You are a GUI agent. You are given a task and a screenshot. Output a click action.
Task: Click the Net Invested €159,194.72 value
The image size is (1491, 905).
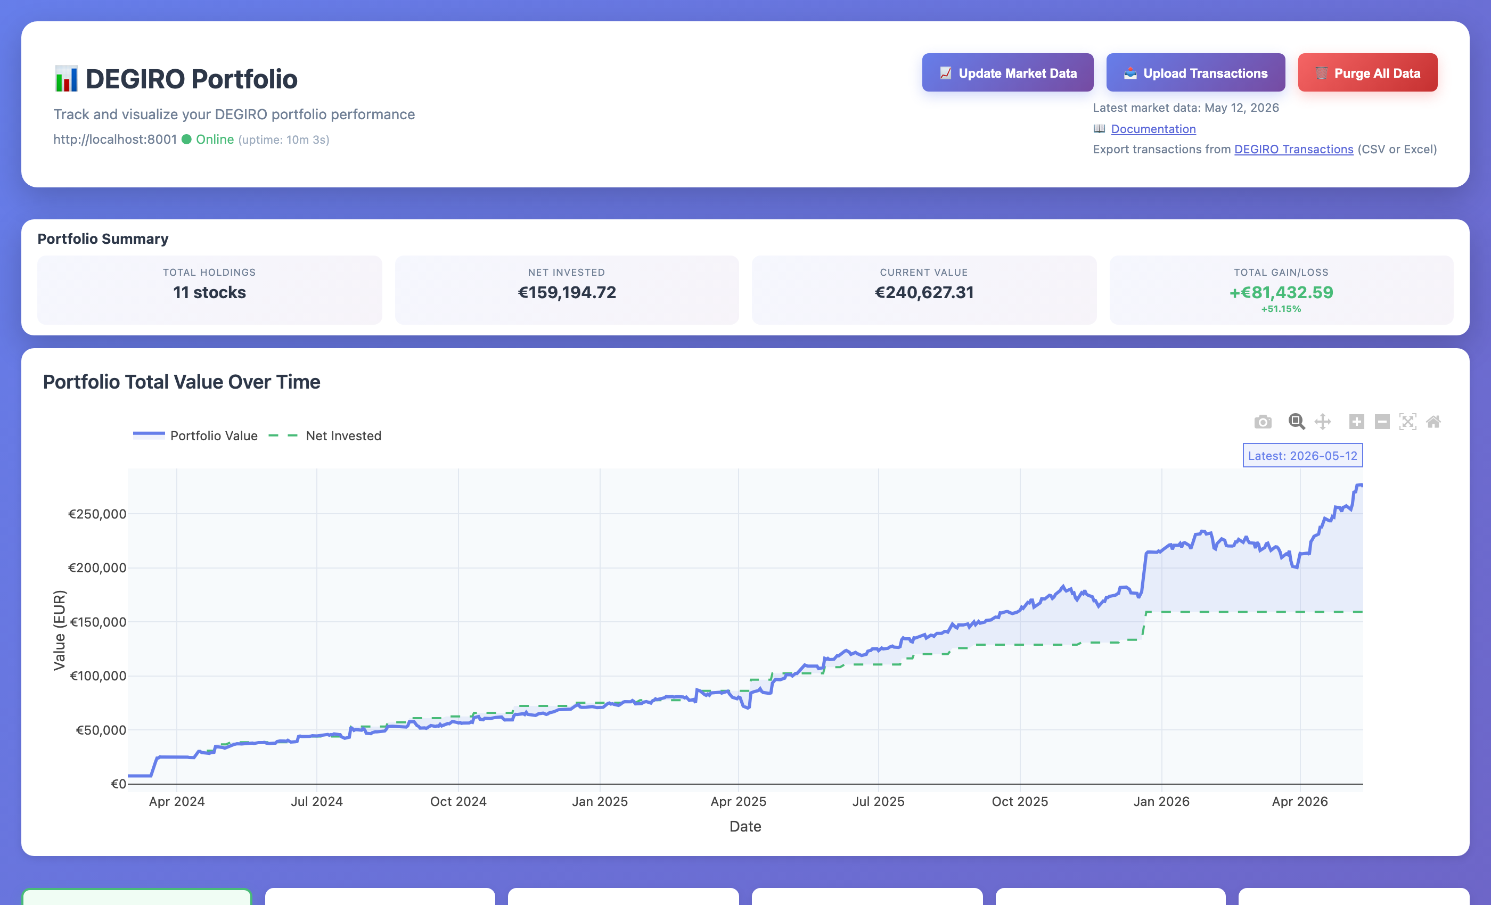[567, 292]
